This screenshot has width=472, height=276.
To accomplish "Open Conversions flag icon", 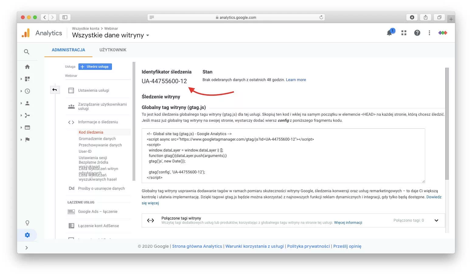I will (27, 140).
